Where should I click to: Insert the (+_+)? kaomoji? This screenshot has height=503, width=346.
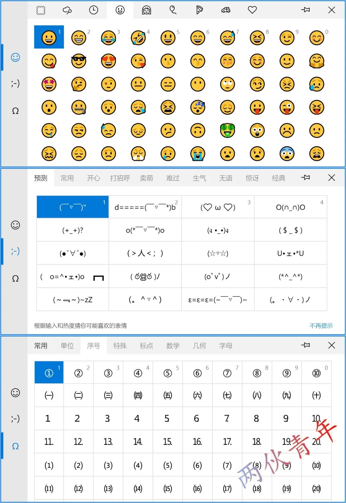[x=73, y=230]
